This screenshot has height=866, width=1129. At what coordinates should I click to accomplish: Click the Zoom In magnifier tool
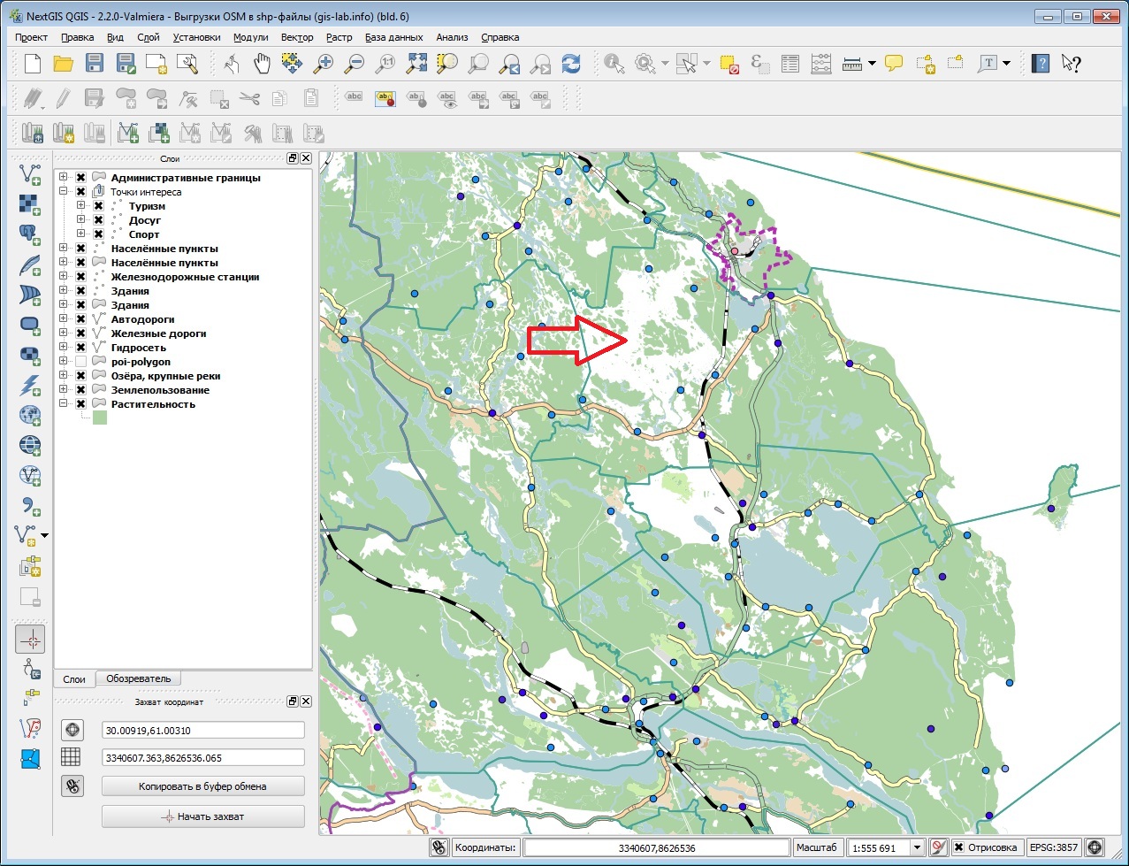[324, 64]
